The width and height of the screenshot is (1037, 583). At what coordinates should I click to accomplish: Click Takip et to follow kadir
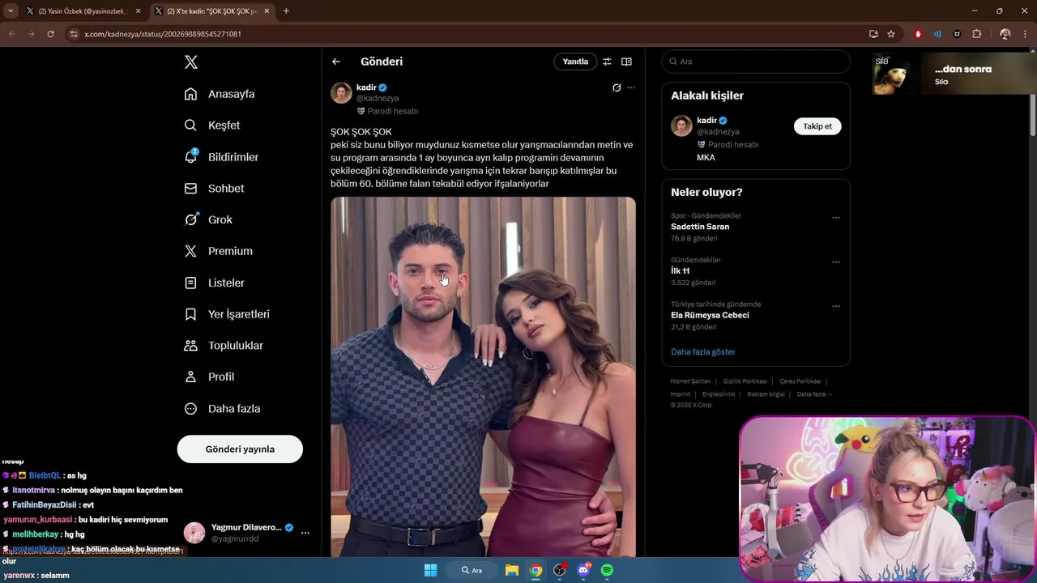click(817, 126)
